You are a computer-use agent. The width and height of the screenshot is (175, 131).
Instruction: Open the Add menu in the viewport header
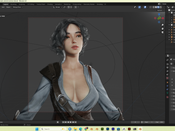3,7
